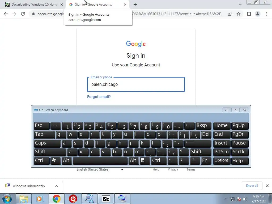Image resolution: width=272 pixels, height=204 pixels.
Task: Open the Chrome profile avatar menu
Action: 258,14
